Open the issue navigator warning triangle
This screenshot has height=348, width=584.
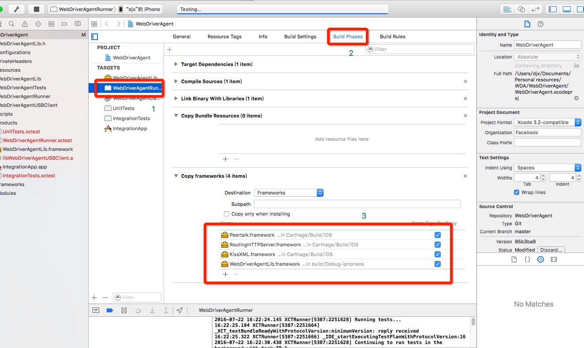25,24
